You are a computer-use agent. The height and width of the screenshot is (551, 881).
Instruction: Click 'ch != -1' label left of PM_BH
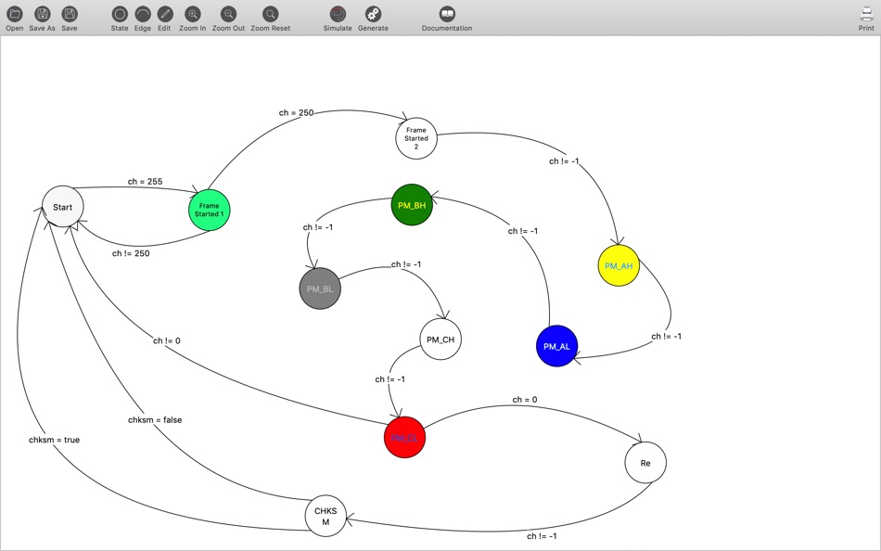point(318,227)
